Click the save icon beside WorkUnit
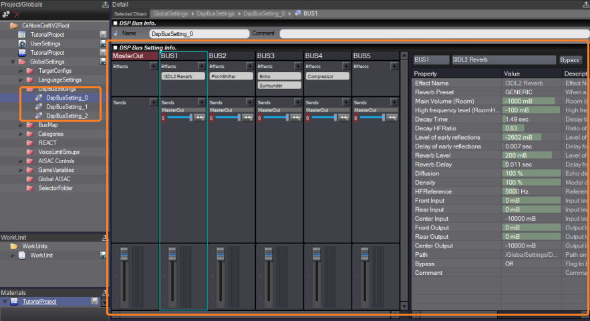Image resolution: width=590 pixels, height=321 pixels. click(x=103, y=255)
